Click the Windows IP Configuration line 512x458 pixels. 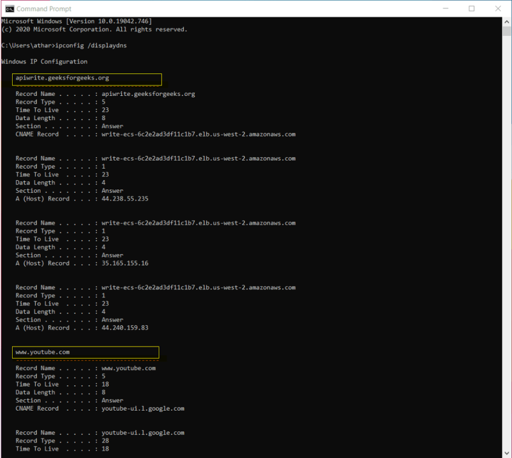[44, 62]
